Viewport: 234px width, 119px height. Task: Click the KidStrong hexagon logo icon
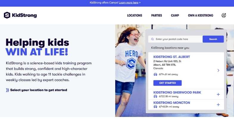(x=7, y=15)
